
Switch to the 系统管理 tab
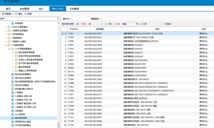[24, 9]
